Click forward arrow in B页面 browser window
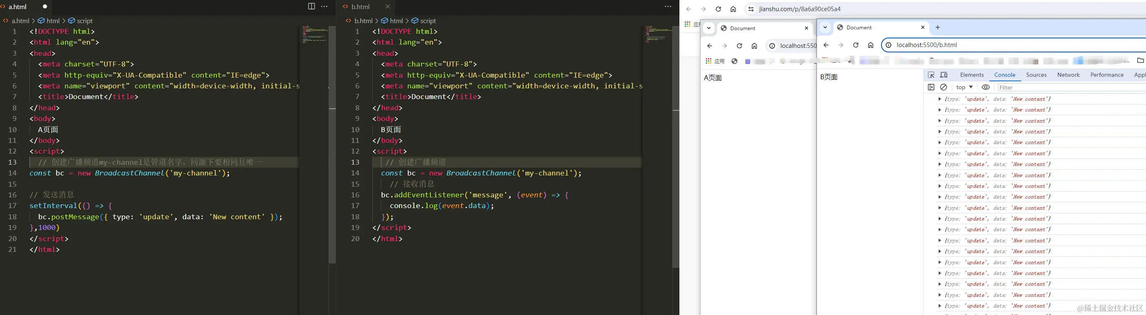This screenshot has width=1146, height=315. (841, 45)
